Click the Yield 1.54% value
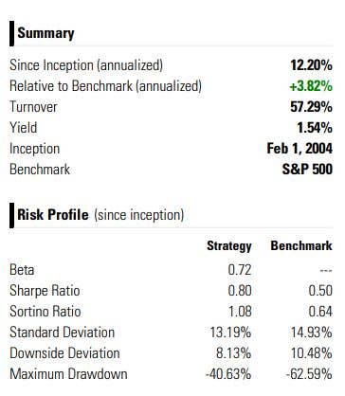 click(315, 128)
